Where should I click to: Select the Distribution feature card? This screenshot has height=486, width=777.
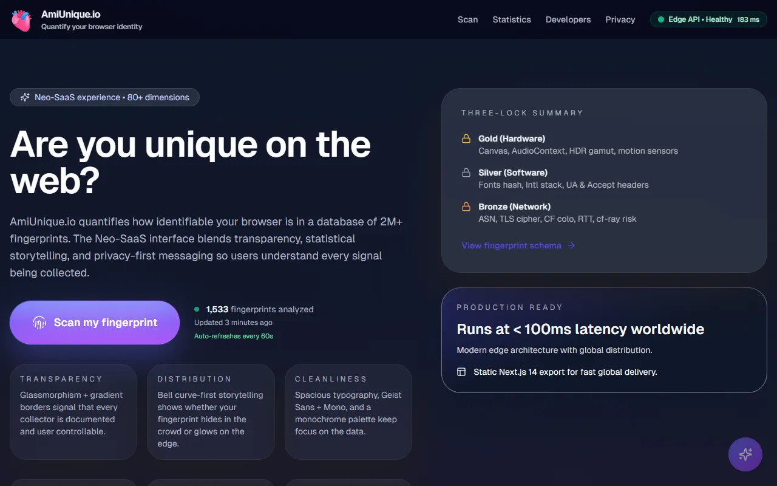[x=211, y=411]
